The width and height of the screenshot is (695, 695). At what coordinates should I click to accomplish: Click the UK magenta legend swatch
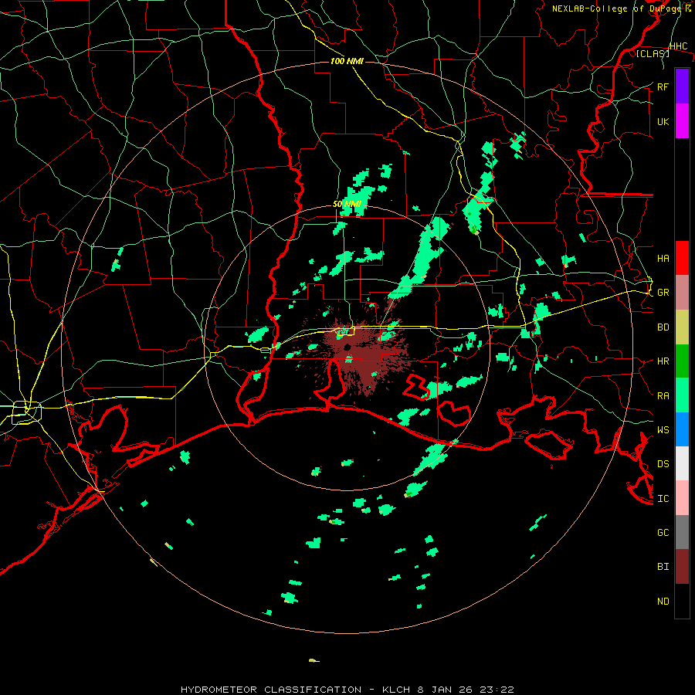682,121
